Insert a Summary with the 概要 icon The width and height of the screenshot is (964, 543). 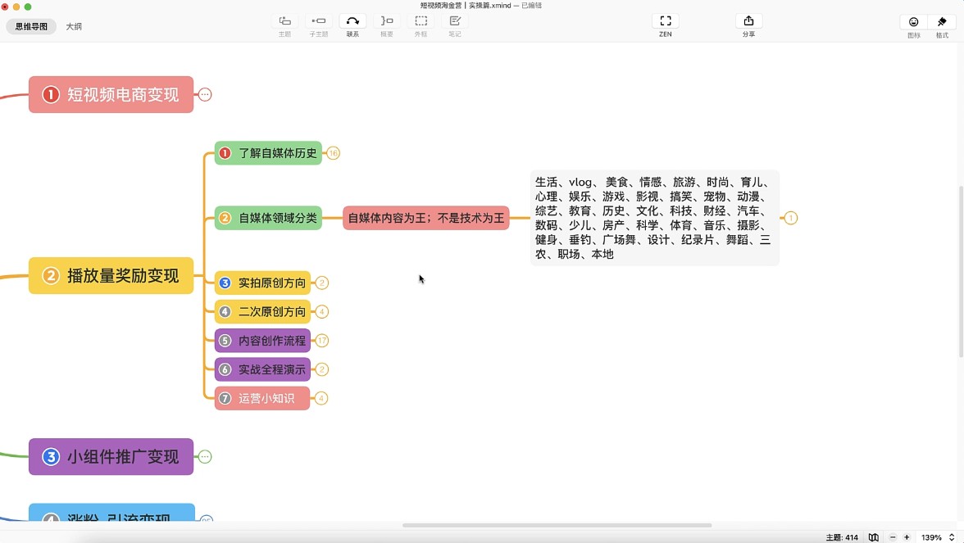(x=387, y=25)
